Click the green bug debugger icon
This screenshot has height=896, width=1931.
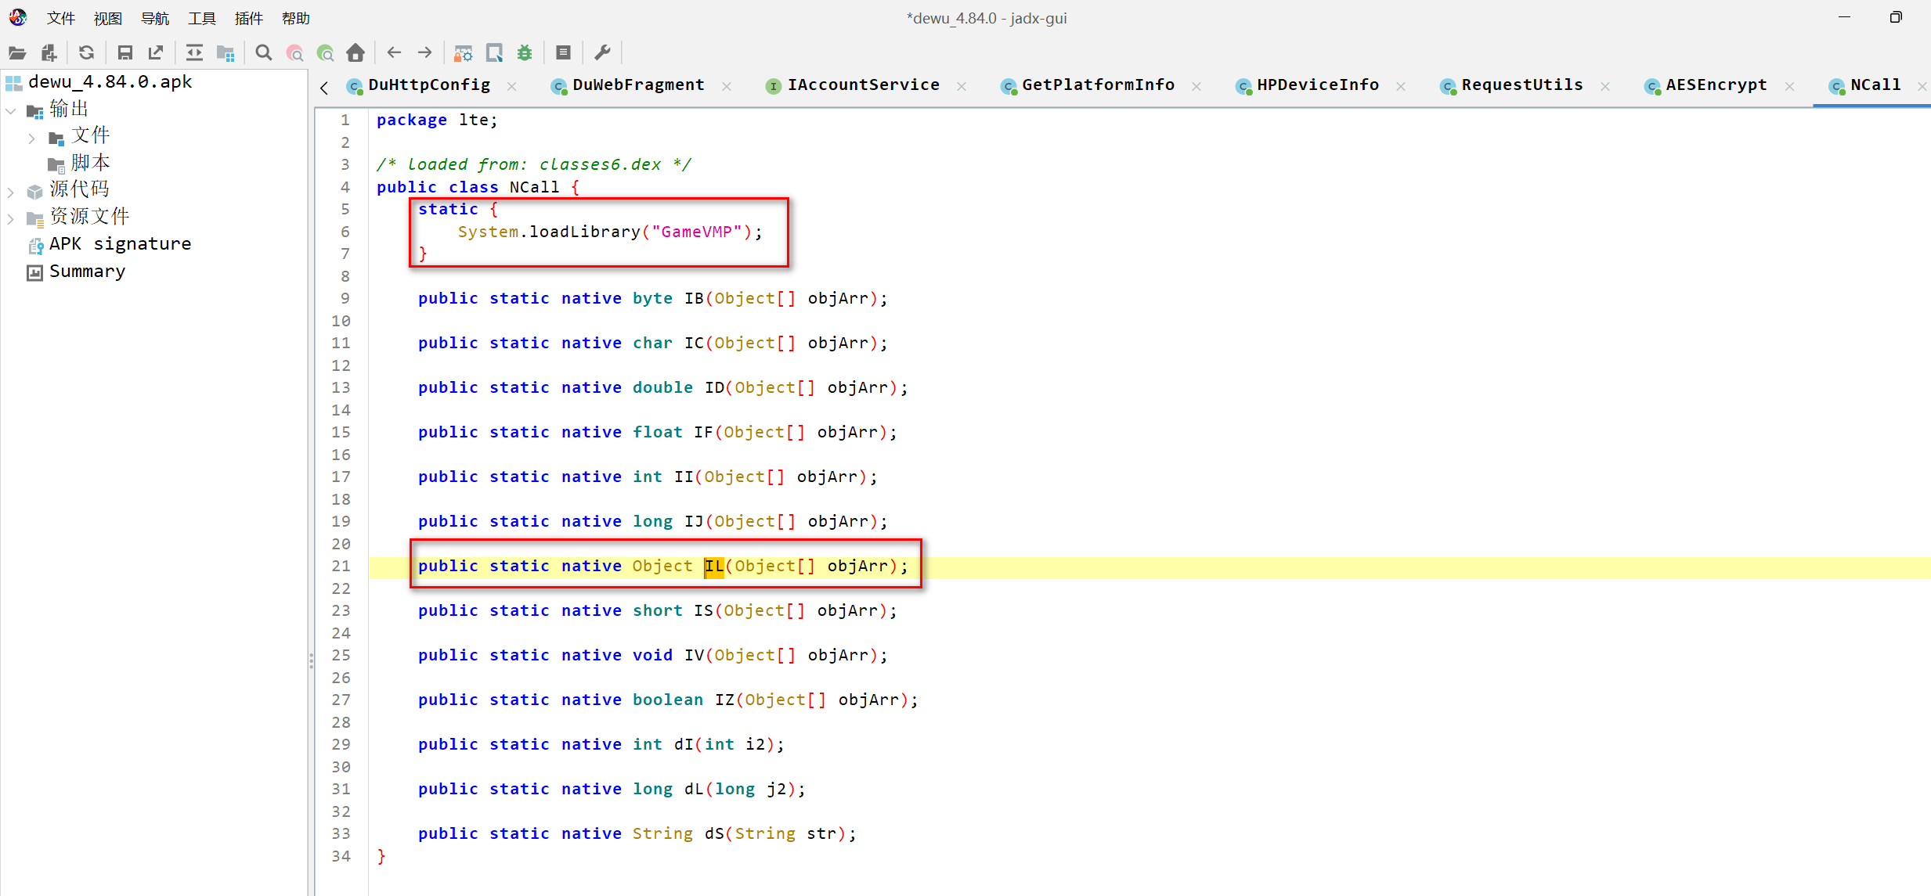coord(525,52)
